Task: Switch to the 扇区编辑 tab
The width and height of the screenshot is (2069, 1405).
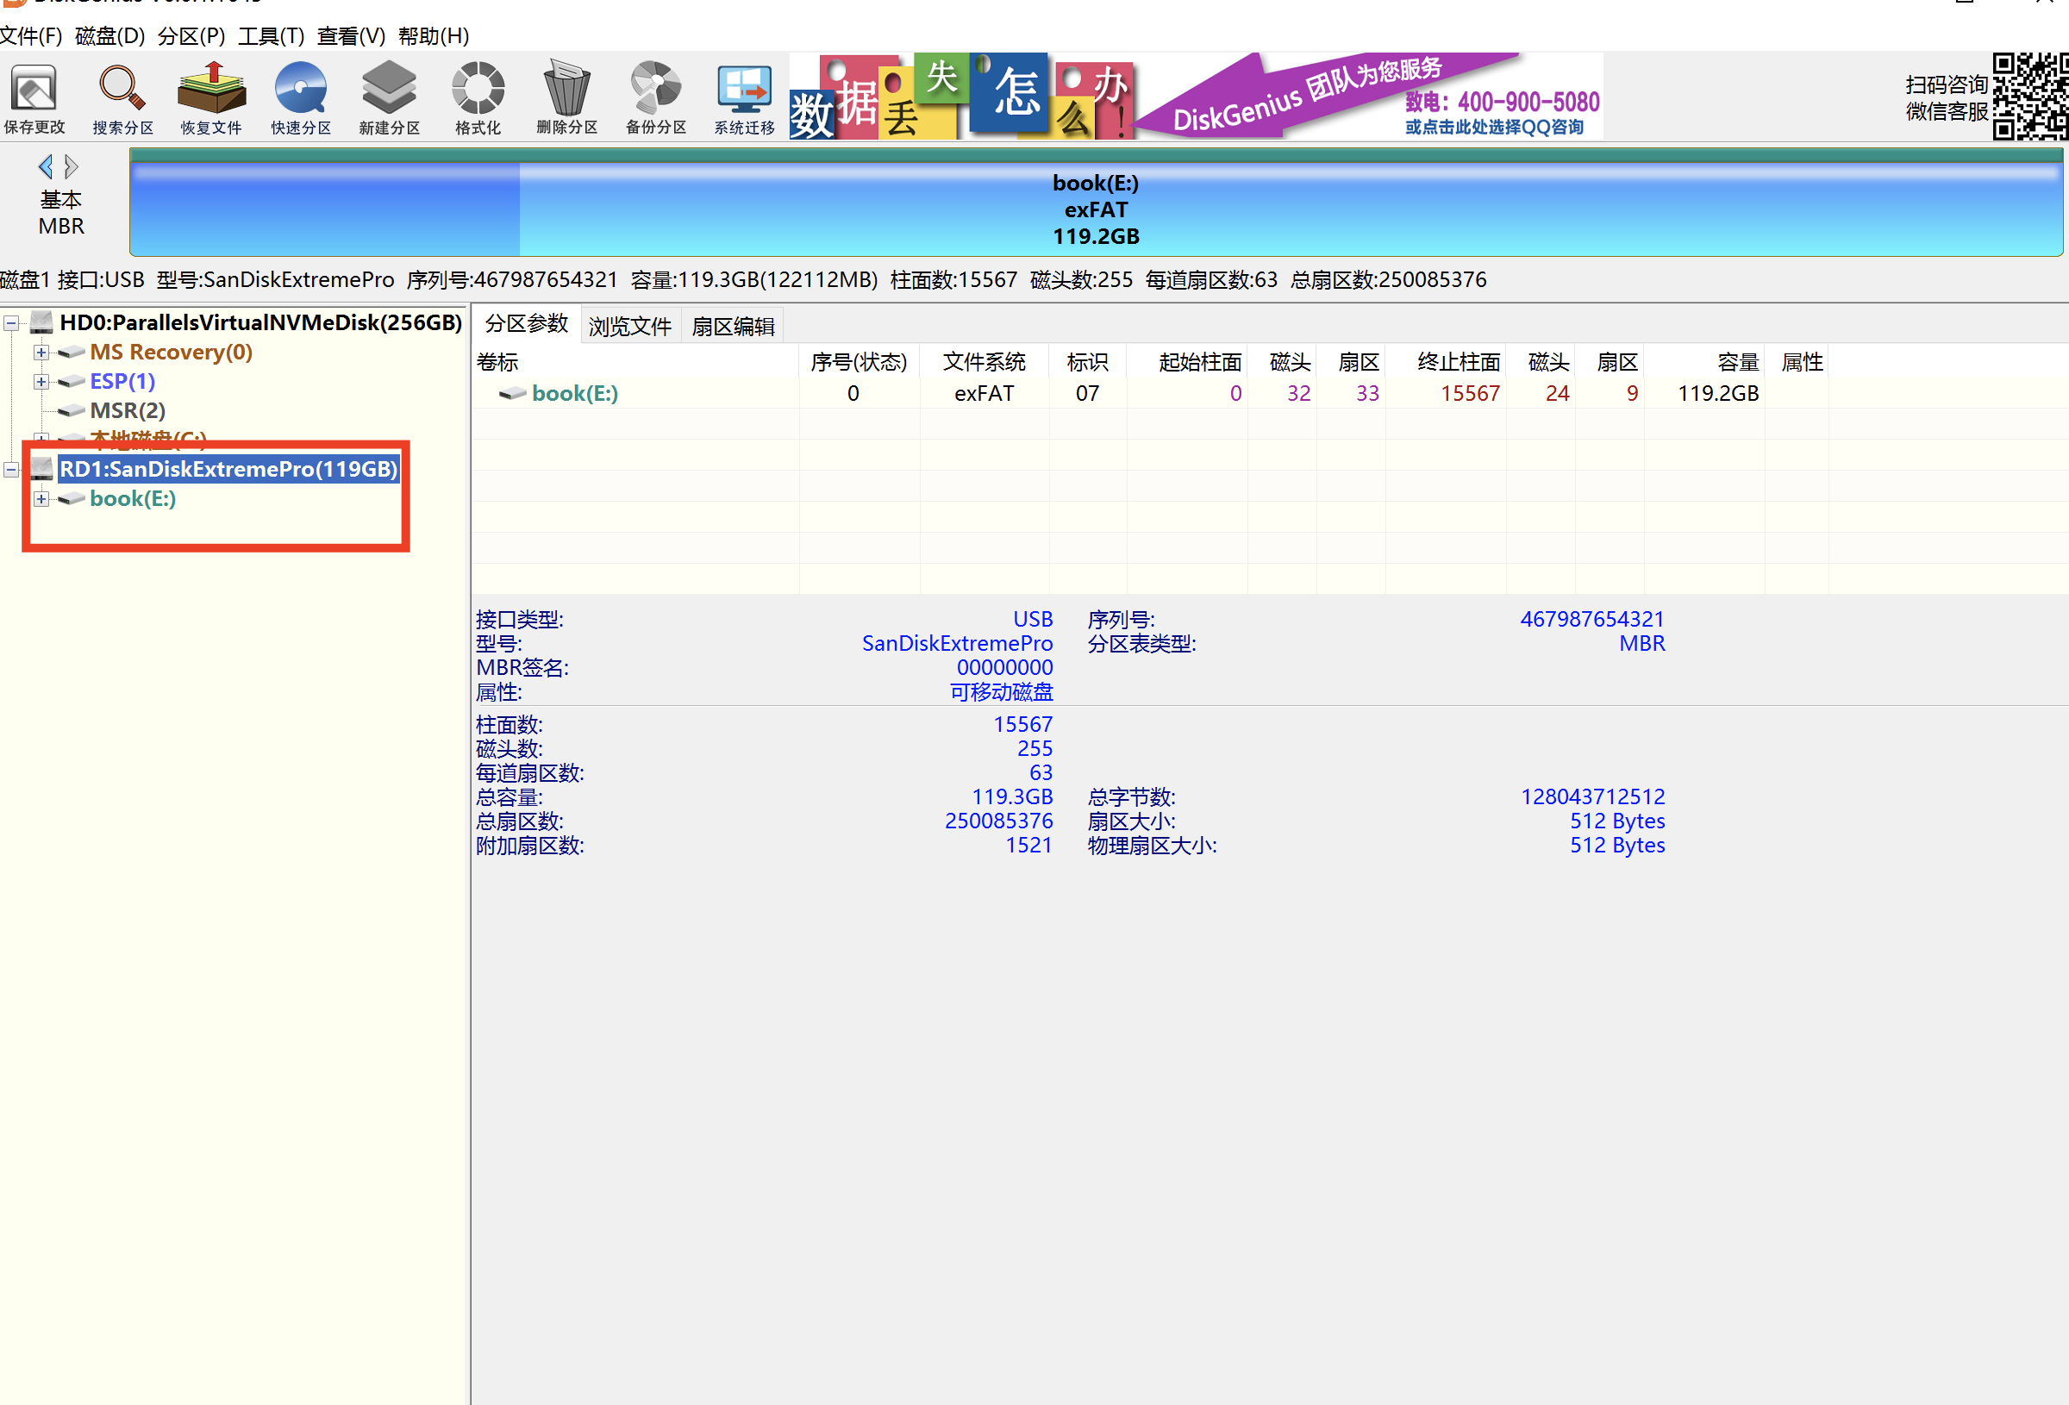Action: tap(733, 326)
